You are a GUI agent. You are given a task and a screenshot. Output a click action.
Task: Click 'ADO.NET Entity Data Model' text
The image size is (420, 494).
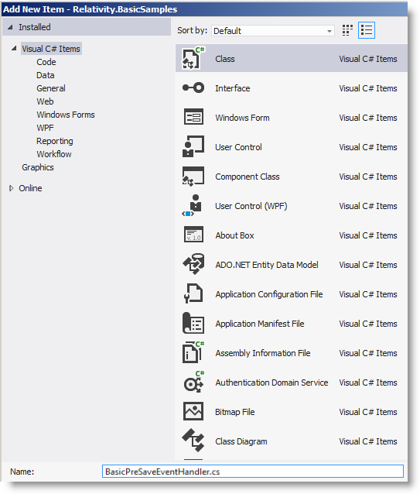pos(267,265)
